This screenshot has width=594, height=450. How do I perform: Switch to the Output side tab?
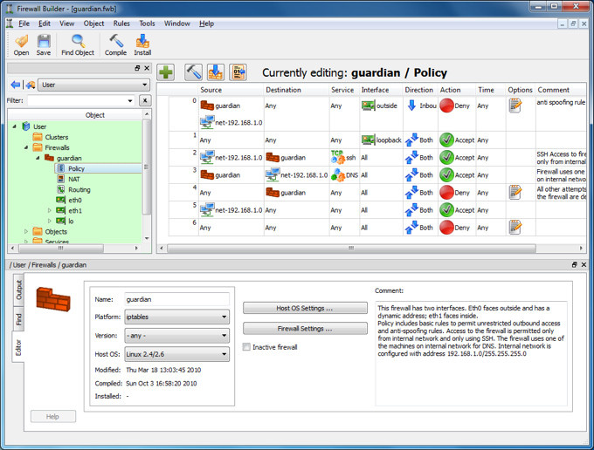click(x=19, y=290)
